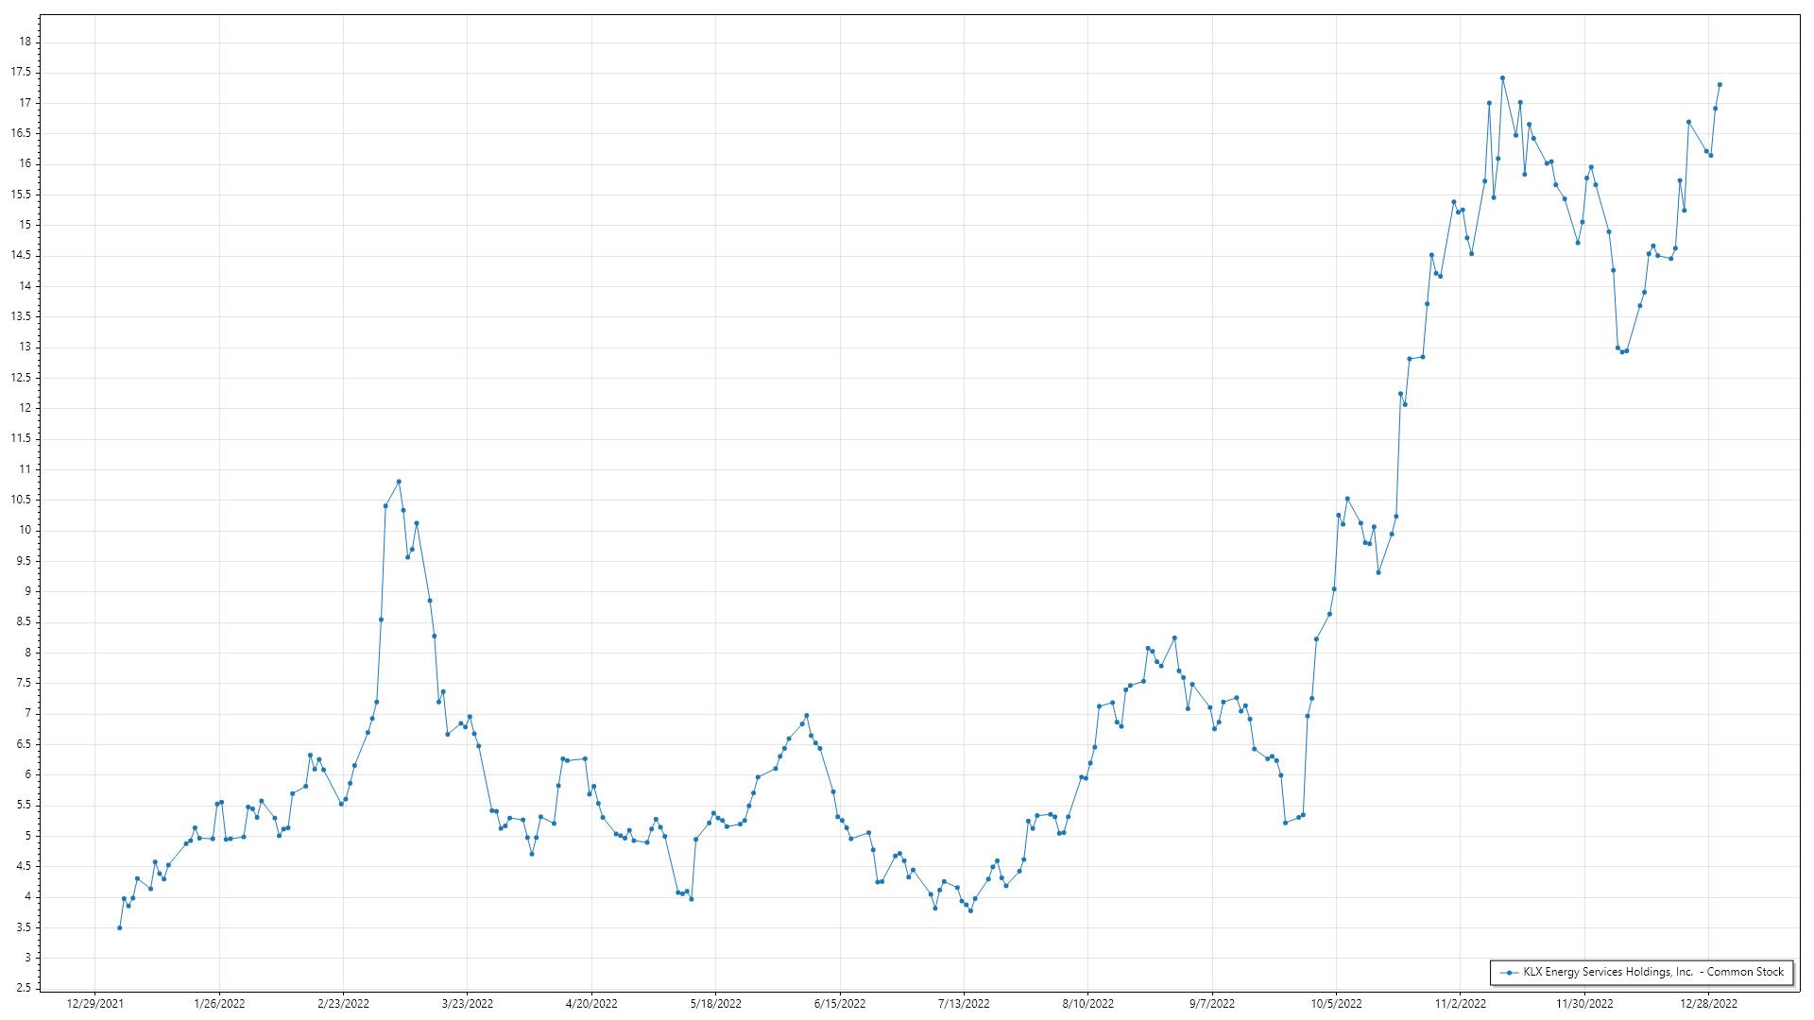Click the 12/28/2022 x-axis date label

(x=1708, y=1004)
